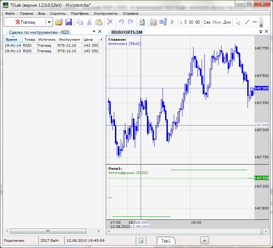The height and width of the screenshot is (248, 273).
Task: Click the script properties document icon
Action: (142, 22)
